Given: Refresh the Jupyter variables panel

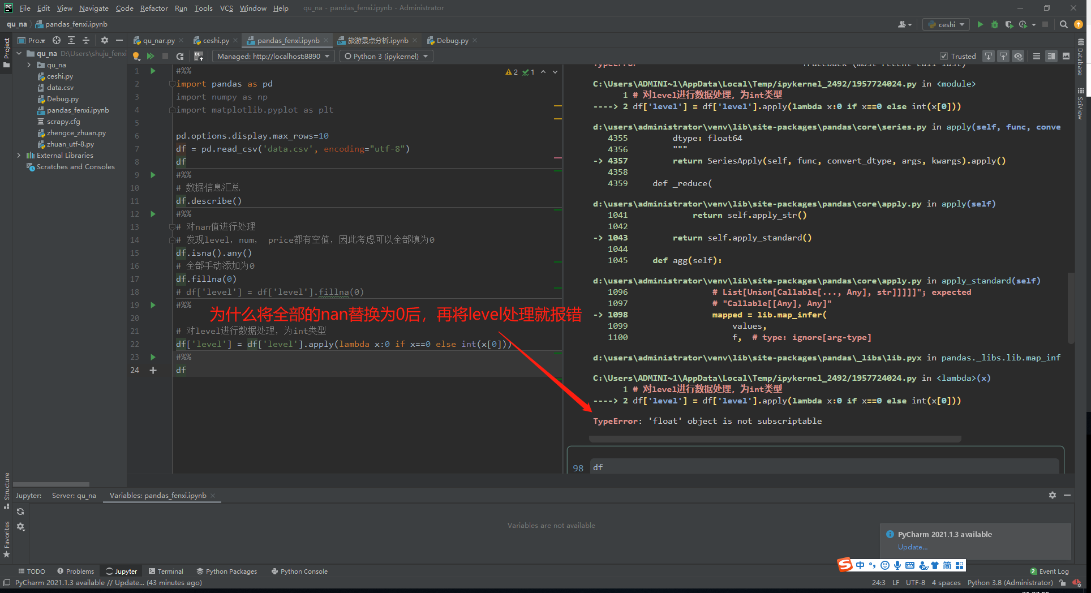Looking at the screenshot, I should click(20, 512).
